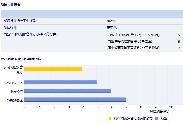Viewport: 183px width, 124px height.
Task: Click the 扬州阿波罗蓄电池有限公司 legend label
Action: click(133, 118)
